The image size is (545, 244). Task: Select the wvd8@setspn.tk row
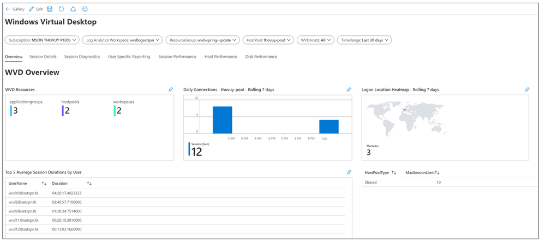(176, 202)
